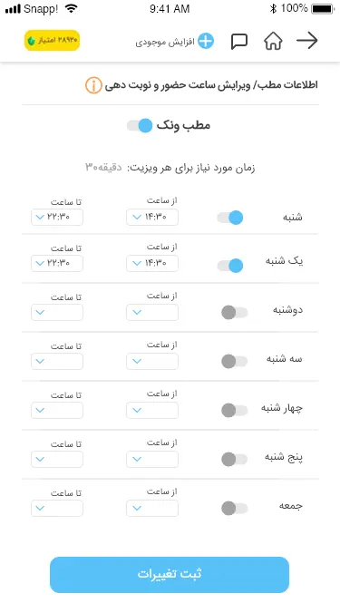
Task: Tap the Wi-Fi icon in status bar
Action: (71, 8)
